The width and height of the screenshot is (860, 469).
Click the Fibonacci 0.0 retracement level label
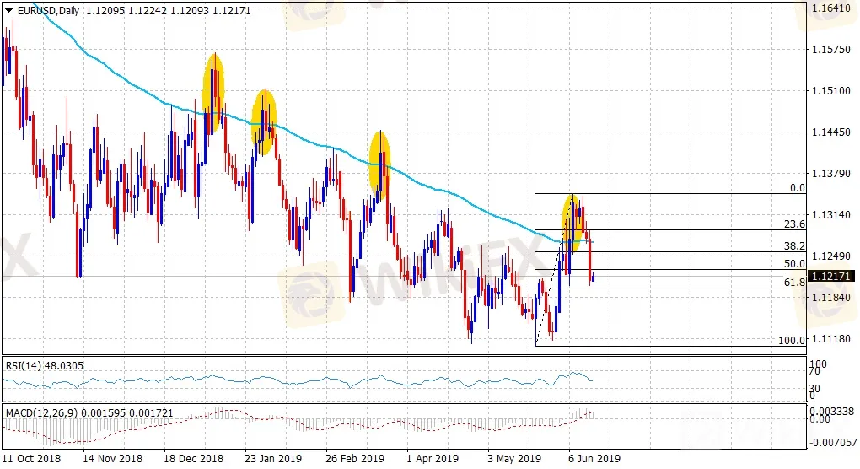click(x=797, y=188)
